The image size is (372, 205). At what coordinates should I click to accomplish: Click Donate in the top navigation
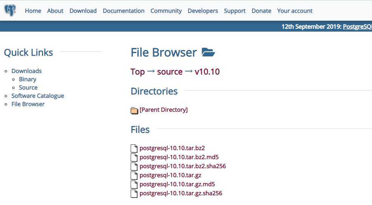pos(261,11)
